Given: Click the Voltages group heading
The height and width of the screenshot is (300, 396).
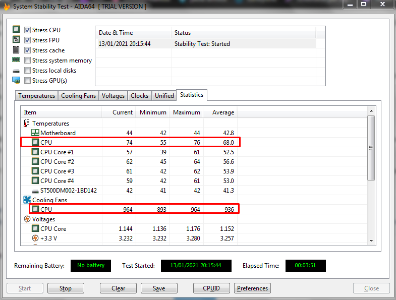Looking at the screenshot, I should (x=43, y=219).
